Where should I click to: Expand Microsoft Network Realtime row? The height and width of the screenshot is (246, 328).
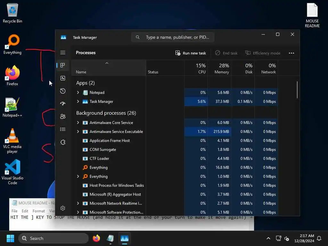coord(78,203)
